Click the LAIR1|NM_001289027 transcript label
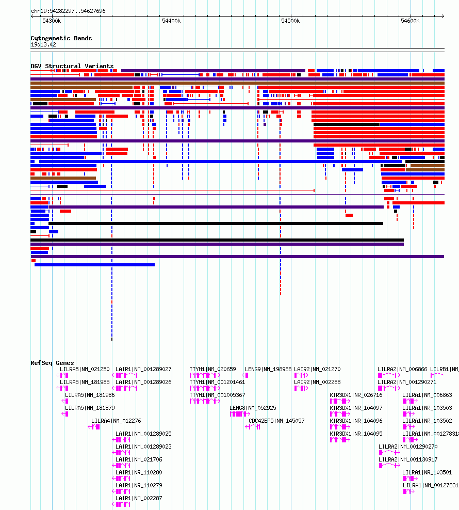This screenshot has width=459, height=510. tap(143, 369)
